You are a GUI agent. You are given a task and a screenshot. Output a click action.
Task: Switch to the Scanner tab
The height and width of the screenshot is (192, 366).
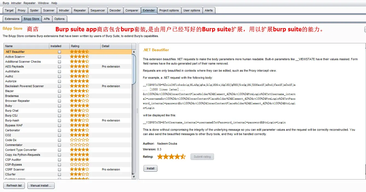point(49,10)
